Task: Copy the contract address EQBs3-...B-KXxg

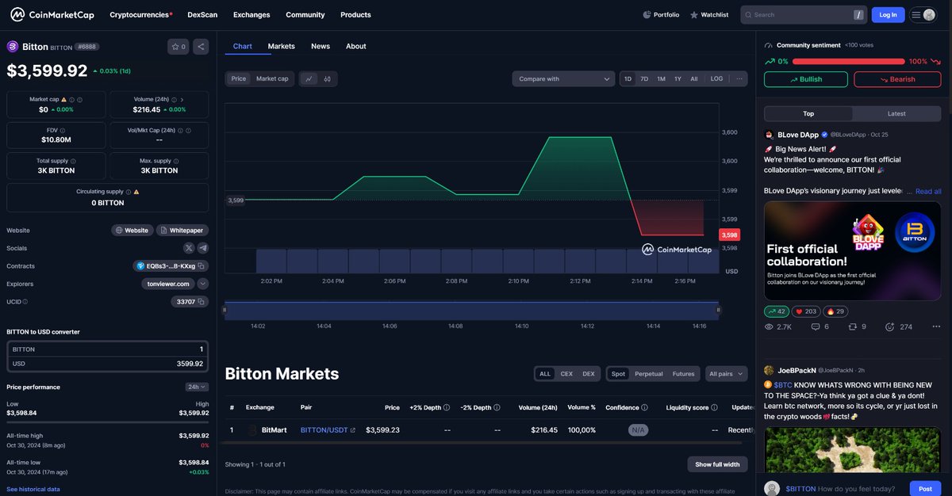Action: [201, 266]
